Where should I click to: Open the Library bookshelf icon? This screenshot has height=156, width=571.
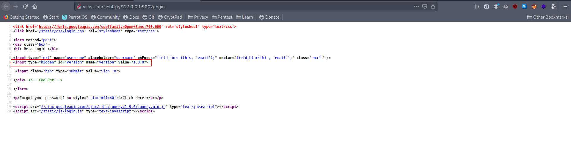pyautogui.click(x=477, y=7)
